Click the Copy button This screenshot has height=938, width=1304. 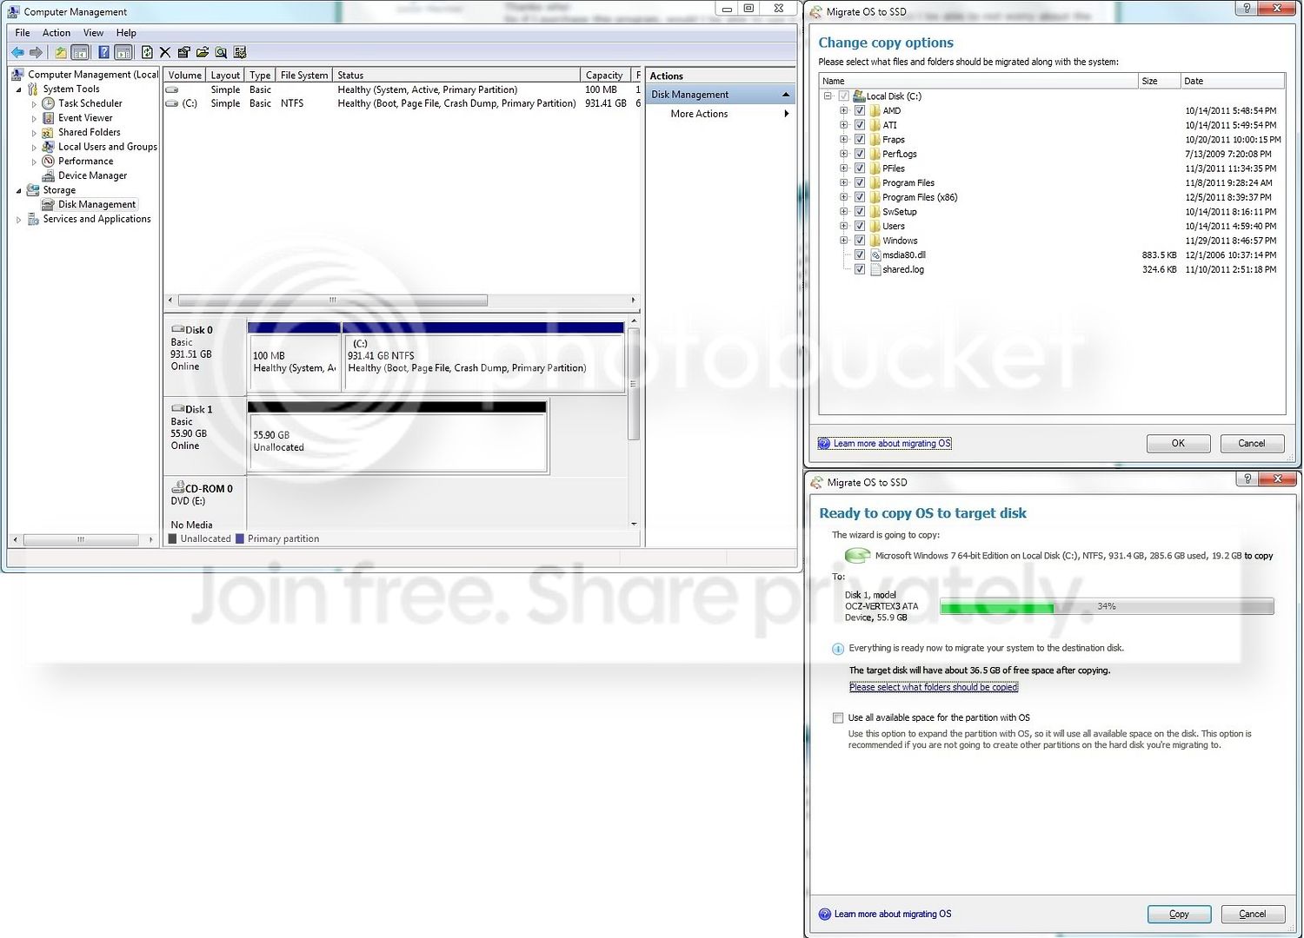point(1179,914)
